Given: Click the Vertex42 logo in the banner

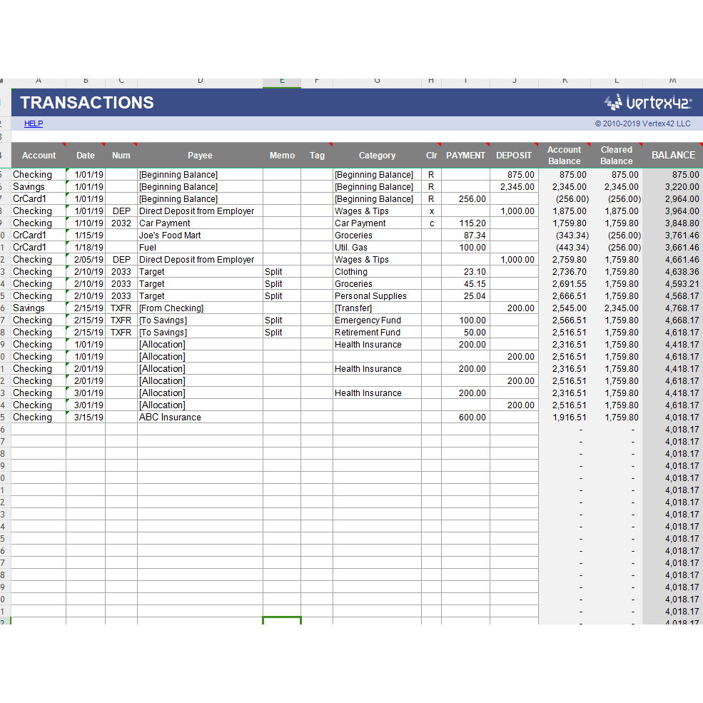Looking at the screenshot, I should [647, 103].
